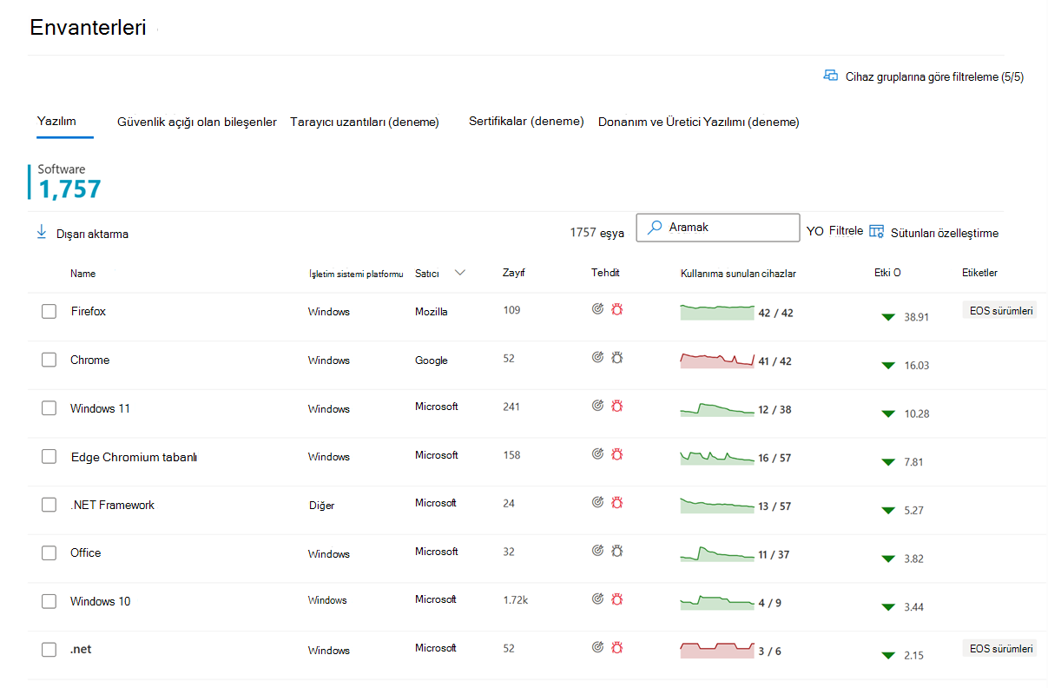Click the Windows 11 target icon

[597, 405]
